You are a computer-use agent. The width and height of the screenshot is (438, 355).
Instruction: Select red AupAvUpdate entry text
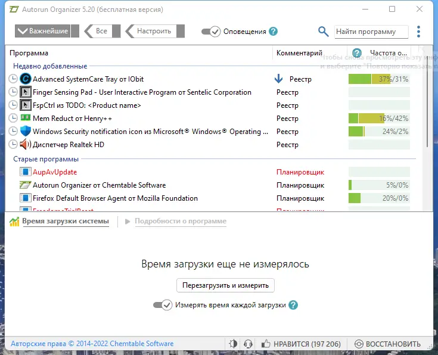[55, 172]
